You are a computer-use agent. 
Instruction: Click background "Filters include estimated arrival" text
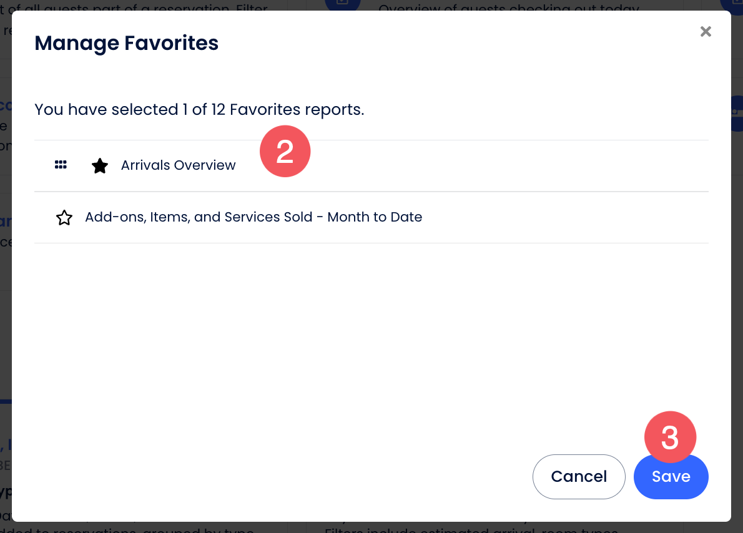(462, 529)
